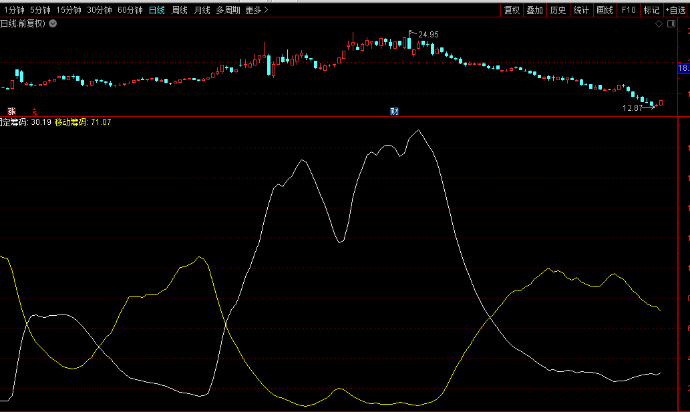Click the red 涨 marker icon
Viewport: 690px width, 412px height.
pyautogui.click(x=11, y=111)
